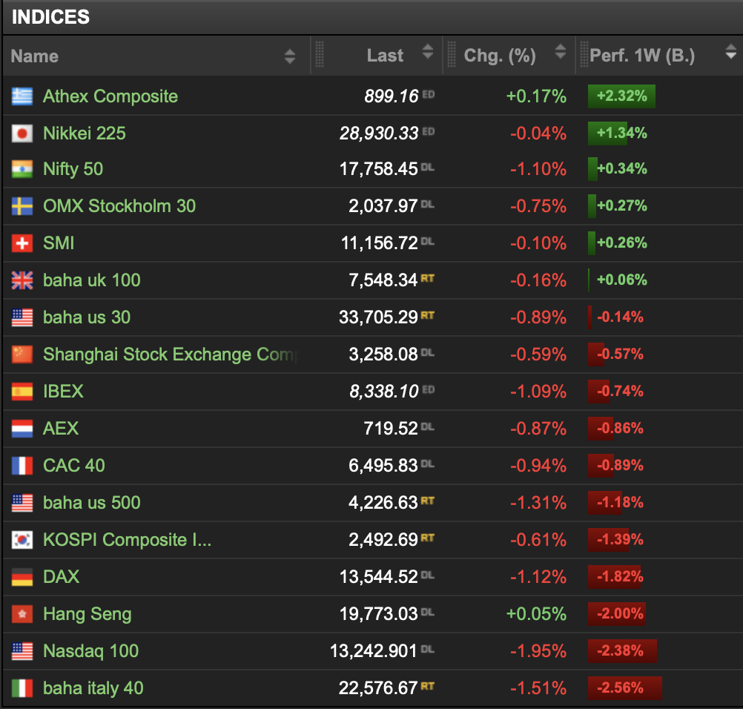Click the last value 899.16

coord(392,96)
